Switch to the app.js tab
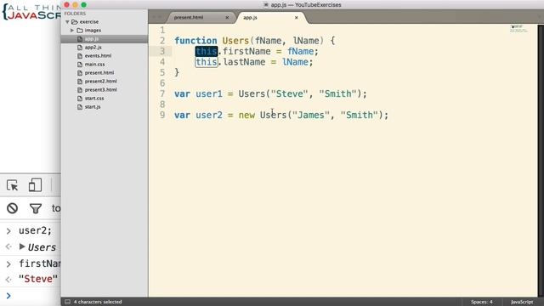The height and width of the screenshot is (306, 544). point(250,17)
